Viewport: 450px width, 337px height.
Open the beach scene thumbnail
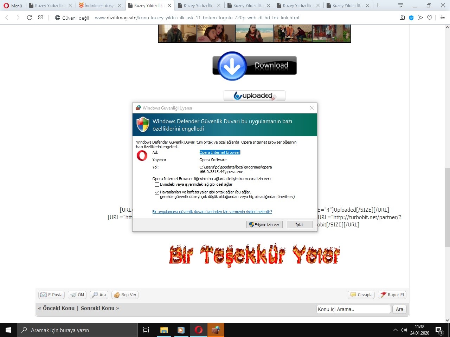pyautogui.click(x=254, y=33)
